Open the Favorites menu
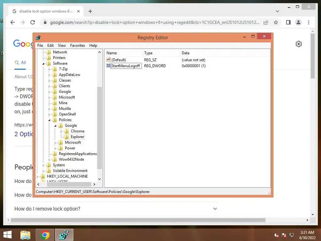This screenshot has width=321, height=241. [77, 46]
